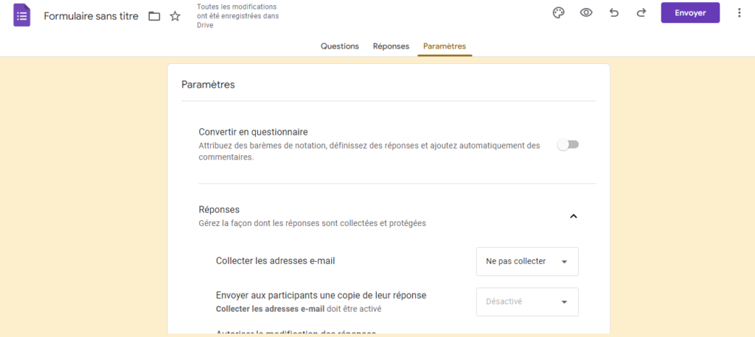Collapse the Réponses section chevron

pos(573,216)
